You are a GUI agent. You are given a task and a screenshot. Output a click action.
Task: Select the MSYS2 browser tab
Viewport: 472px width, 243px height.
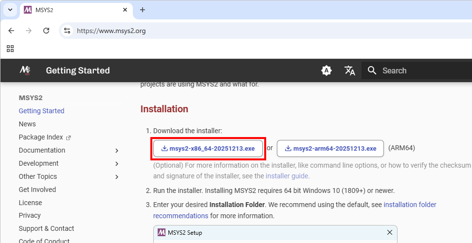point(76,10)
